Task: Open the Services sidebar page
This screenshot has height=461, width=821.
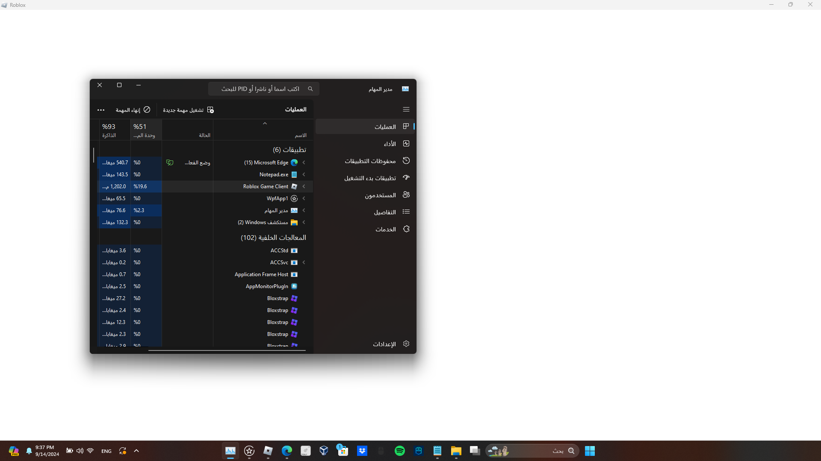Action: pyautogui.click(x=385, y=229)
